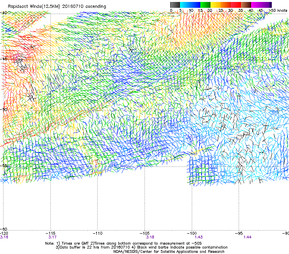Click the '20' legend scale label
The image size is (289, 254).
point(210,10)
